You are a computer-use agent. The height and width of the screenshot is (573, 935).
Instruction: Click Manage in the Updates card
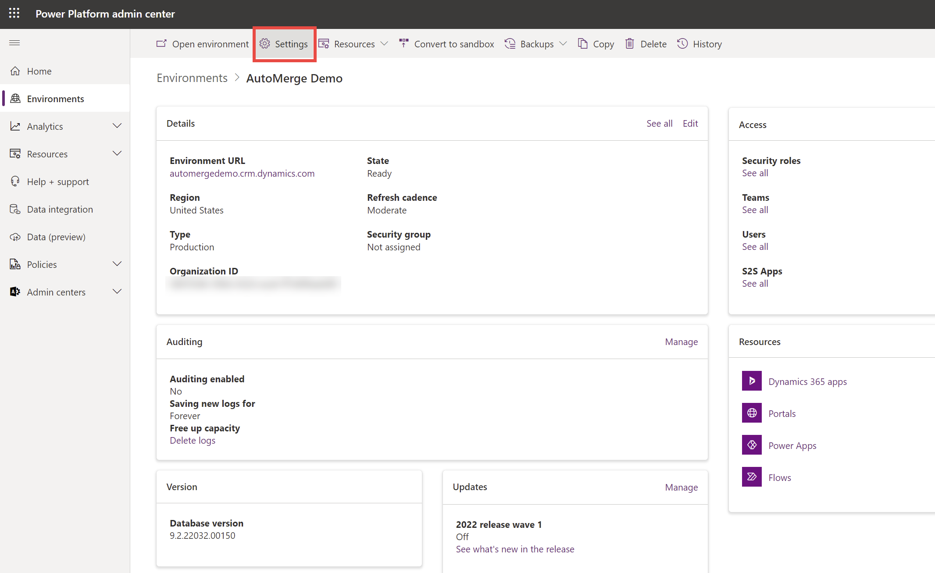pos(681,488)
